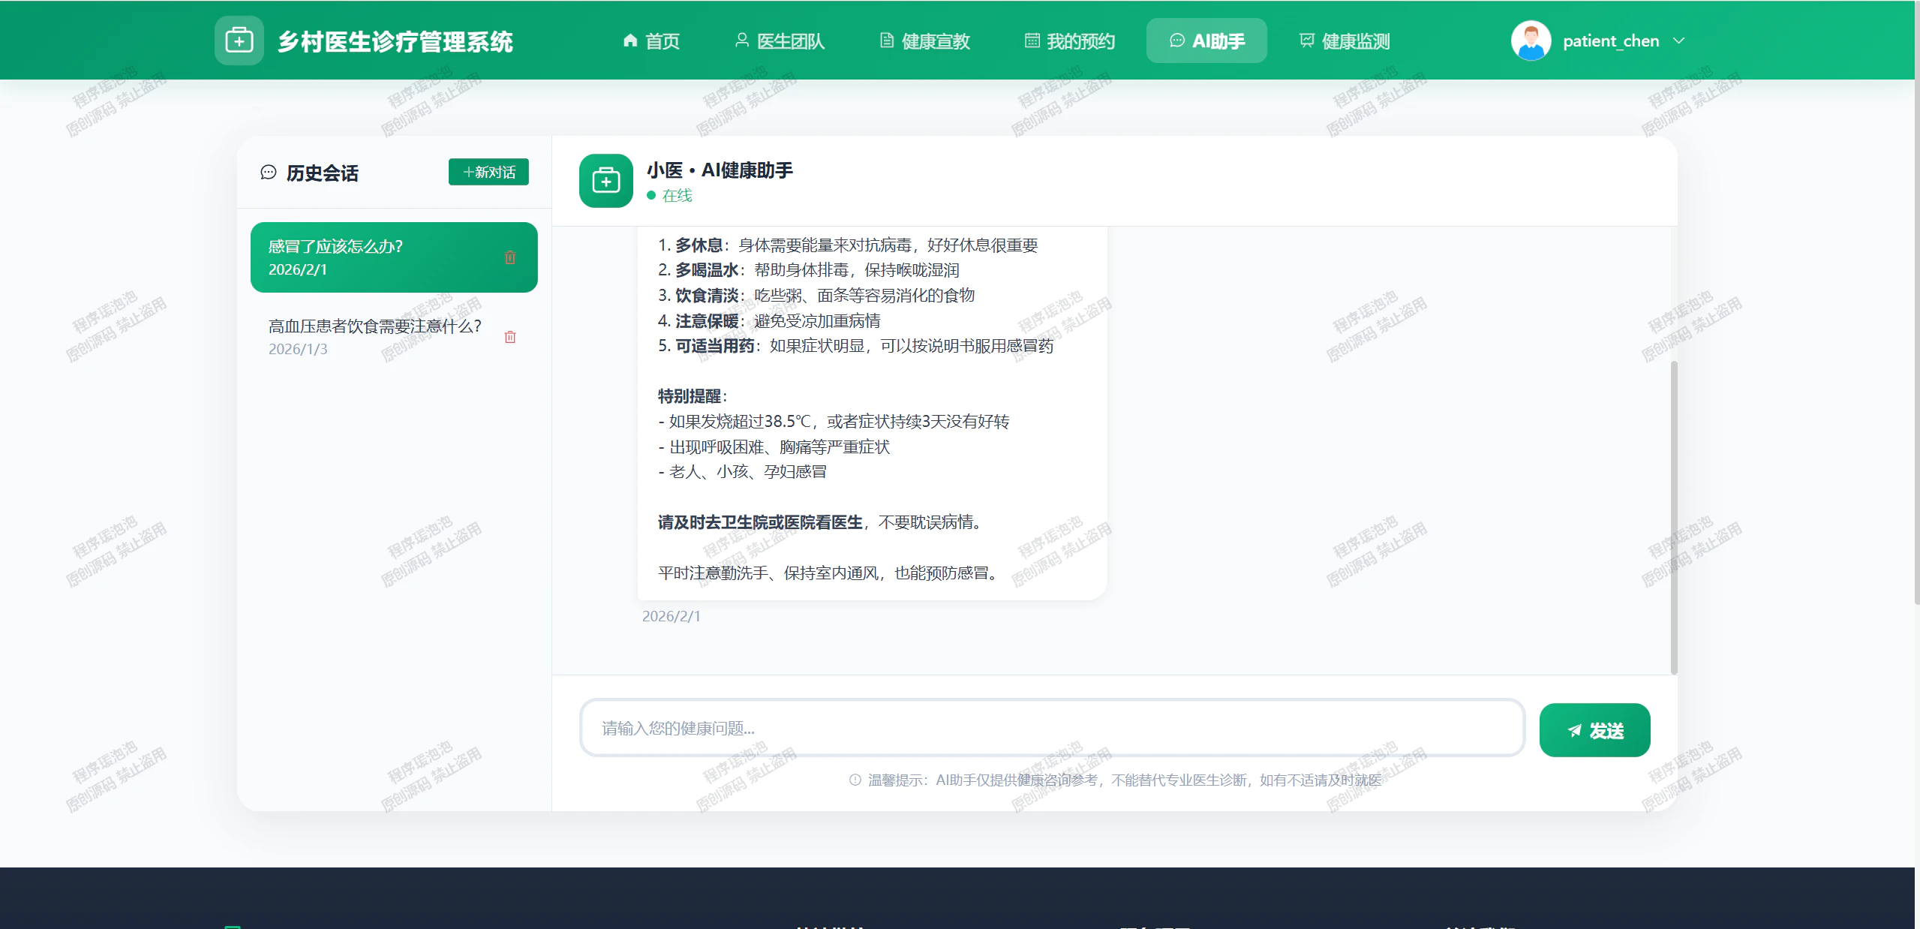This screenshot has width=1920, height=929.
Task: Delete the 高血压患者饮食 conversation
Action: coord(510,337)
